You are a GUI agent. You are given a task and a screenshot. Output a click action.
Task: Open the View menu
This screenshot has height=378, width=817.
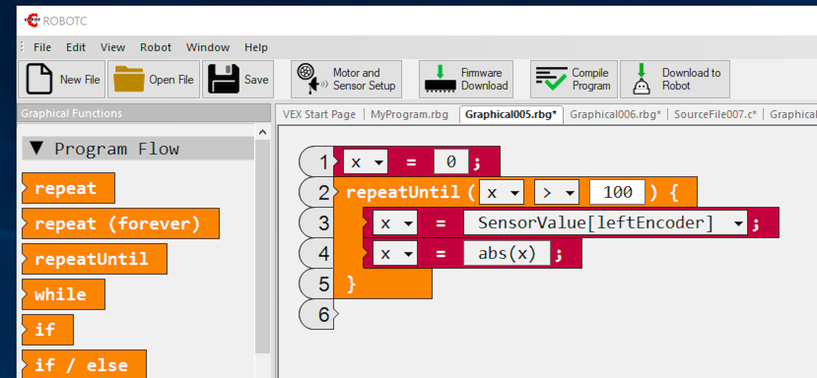tap(112, 47)
